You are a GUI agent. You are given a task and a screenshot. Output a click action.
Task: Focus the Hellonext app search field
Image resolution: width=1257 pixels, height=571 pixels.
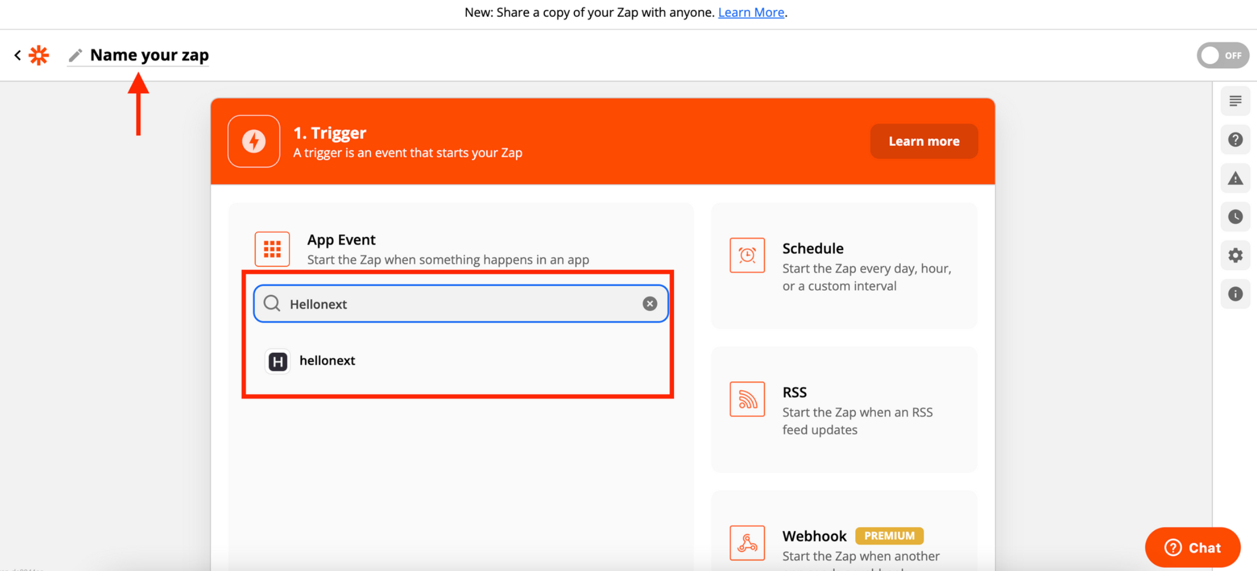click(461, 304)
